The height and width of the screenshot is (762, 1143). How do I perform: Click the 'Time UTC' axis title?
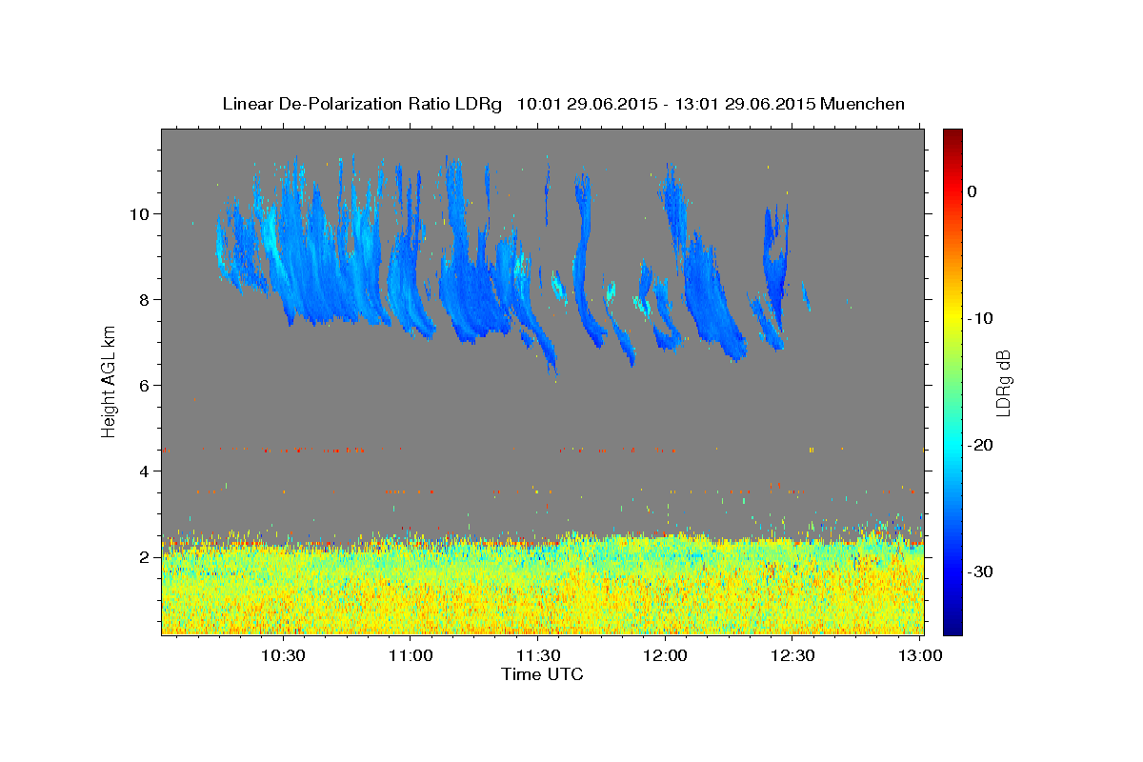pos(542,674)
